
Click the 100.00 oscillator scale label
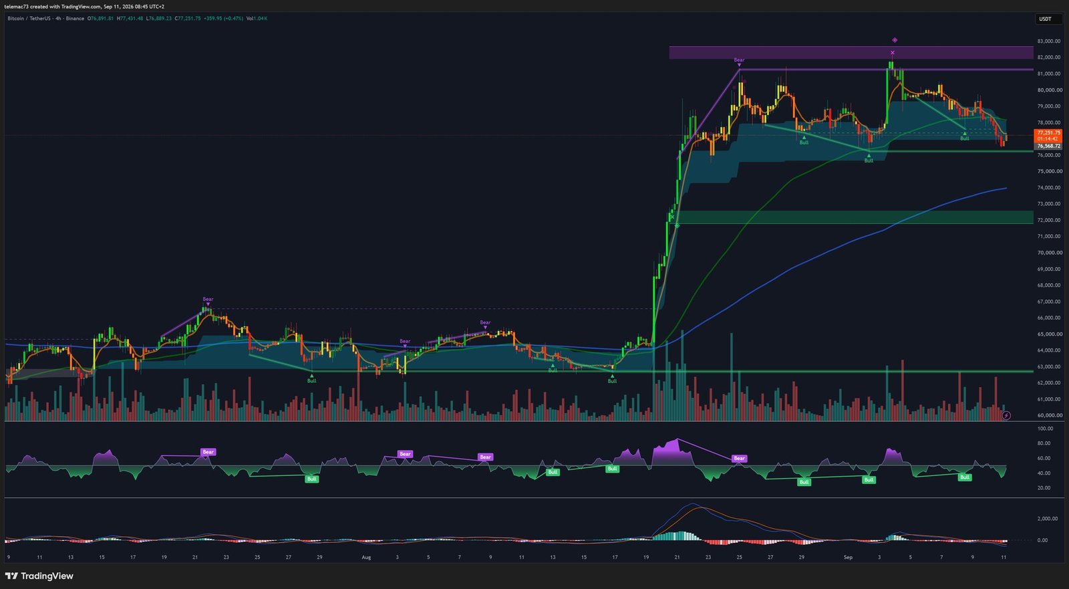(1045, 429)
